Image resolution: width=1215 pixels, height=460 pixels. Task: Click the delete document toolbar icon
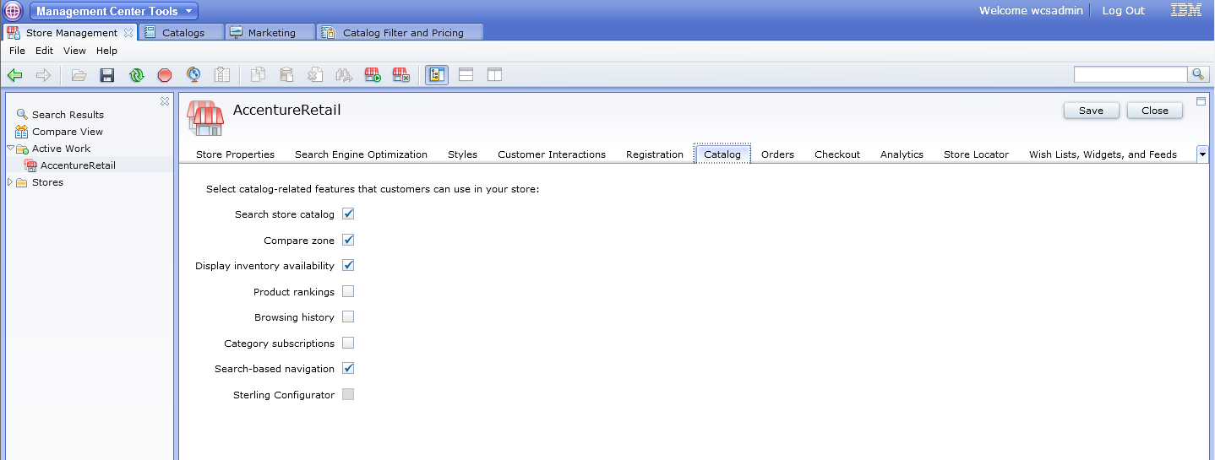coord(315,75)
